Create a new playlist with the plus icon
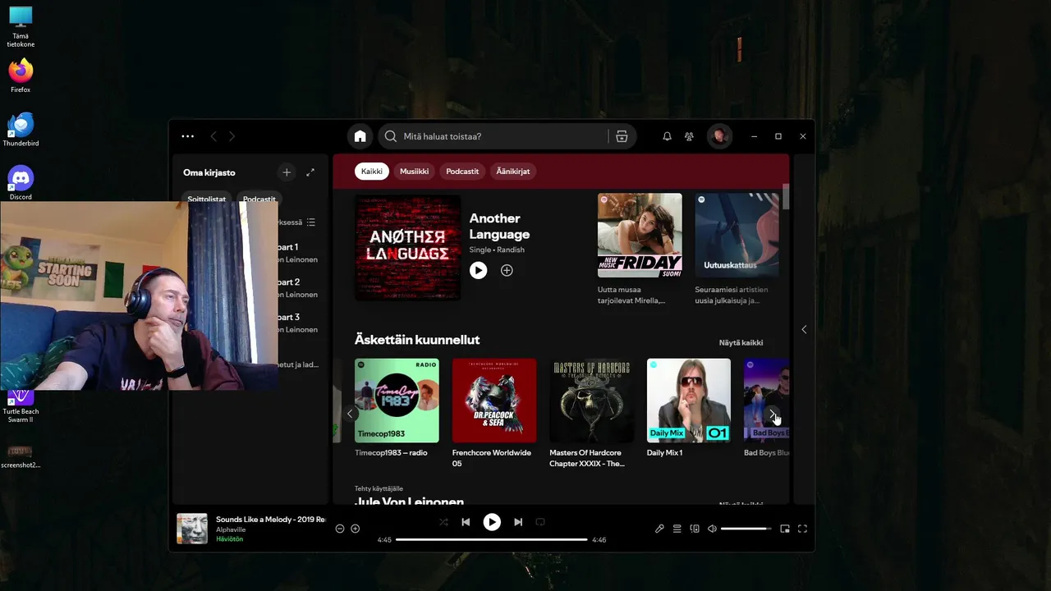Image resolution: width=1051 pixels, height=591 pixels. click(x=286, y=172)
